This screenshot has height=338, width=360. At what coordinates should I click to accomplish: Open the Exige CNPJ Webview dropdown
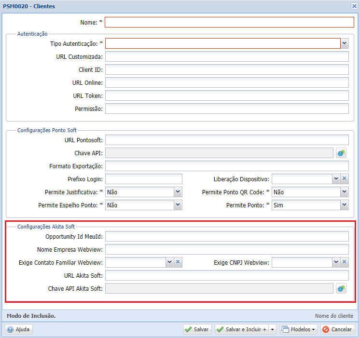(336, 262)
